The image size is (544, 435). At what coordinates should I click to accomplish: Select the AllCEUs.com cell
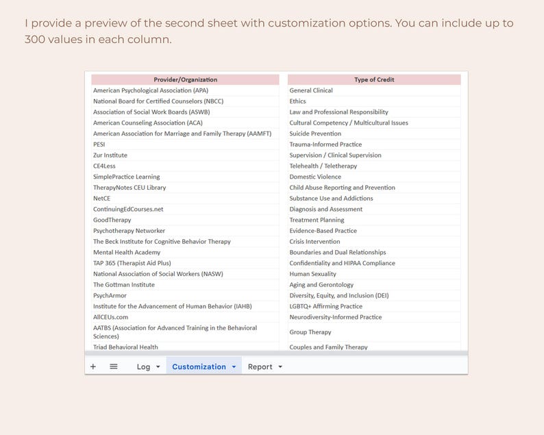(185, 317)
